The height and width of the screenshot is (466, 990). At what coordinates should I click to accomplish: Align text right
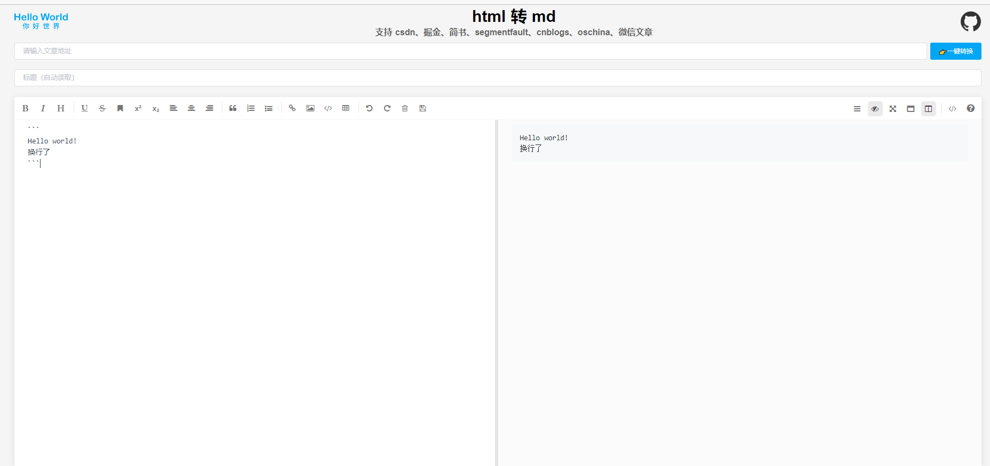[x=210, y=108]
